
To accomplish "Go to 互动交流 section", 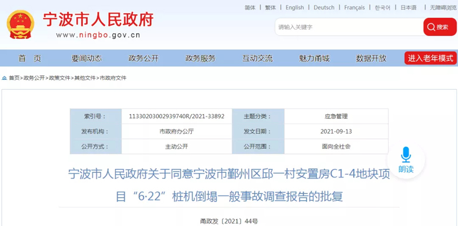I will (x=257, y=58).
